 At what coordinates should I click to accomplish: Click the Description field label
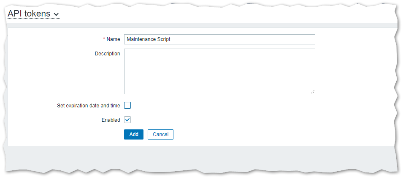click(x=107, y=54)
